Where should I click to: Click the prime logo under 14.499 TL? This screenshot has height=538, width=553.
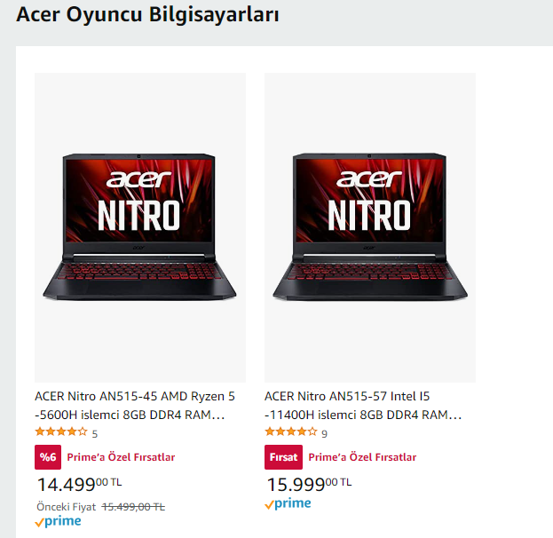tap(59, 521)
